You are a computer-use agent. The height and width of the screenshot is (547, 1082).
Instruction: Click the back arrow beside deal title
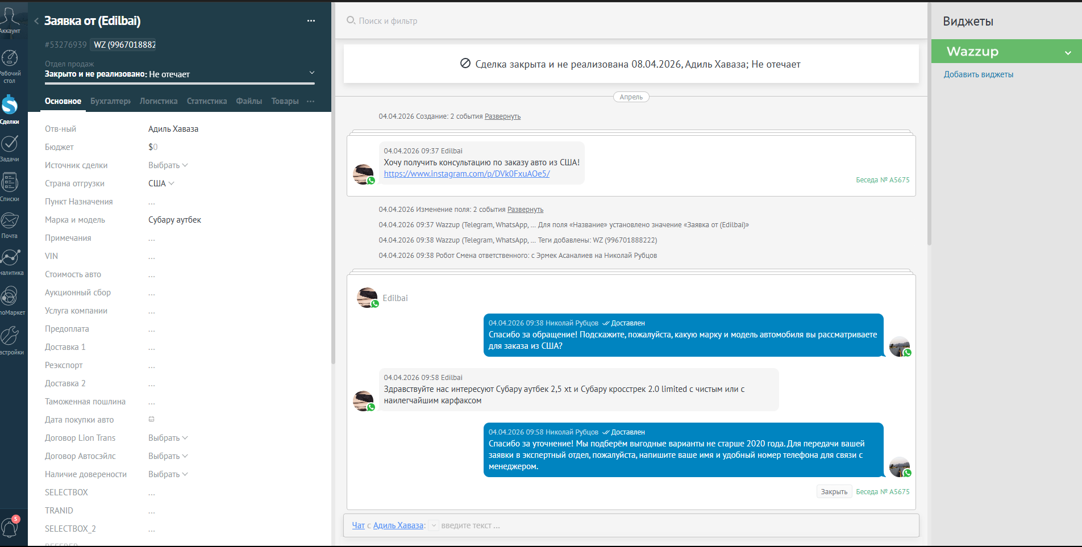36,21
